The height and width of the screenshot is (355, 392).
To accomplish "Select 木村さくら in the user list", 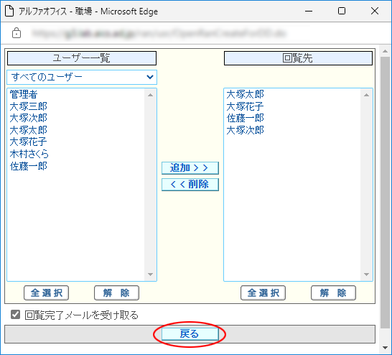I will [29, 154].
